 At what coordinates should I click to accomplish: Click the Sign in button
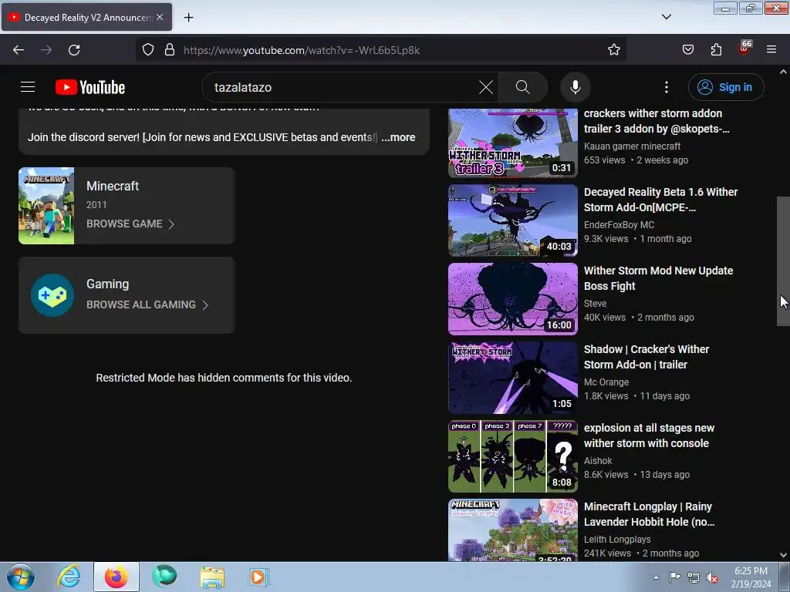[x=726, y=87]
